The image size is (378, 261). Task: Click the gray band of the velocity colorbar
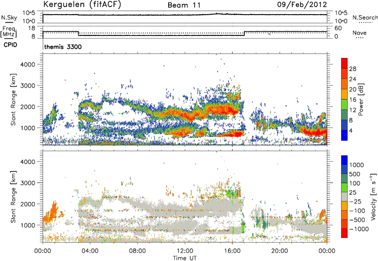[x=344, y=196]
